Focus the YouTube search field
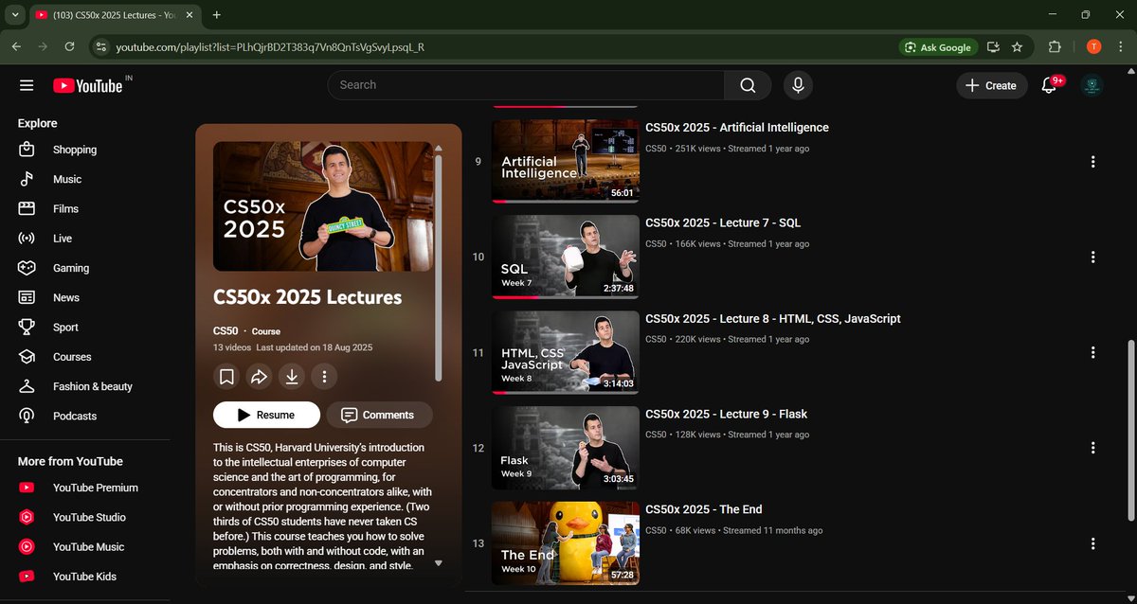This screenshot has width=1137, height=604. click(x=526, y=85)
